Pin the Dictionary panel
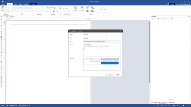The image size is (191, 107). (188, 16)
